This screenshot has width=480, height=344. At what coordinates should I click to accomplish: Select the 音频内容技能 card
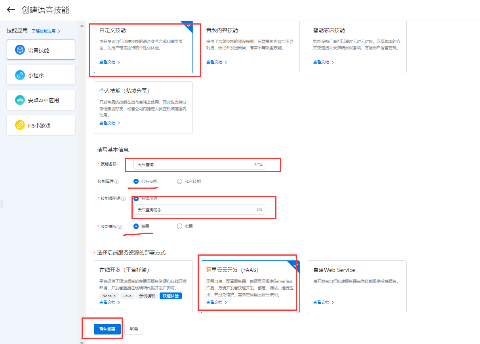[x=250, y=47]
